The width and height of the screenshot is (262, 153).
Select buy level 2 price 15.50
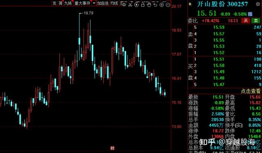pyautogui.click(x=219, y=65)
